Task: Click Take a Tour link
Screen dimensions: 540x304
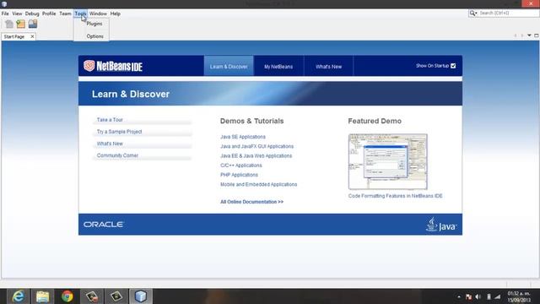Action: (x=110, y=120)
